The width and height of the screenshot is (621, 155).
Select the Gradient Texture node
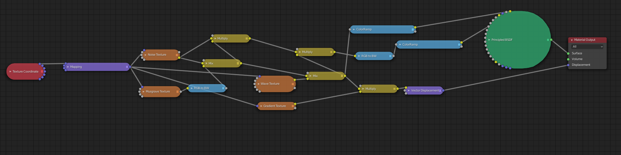click(277, 106)
